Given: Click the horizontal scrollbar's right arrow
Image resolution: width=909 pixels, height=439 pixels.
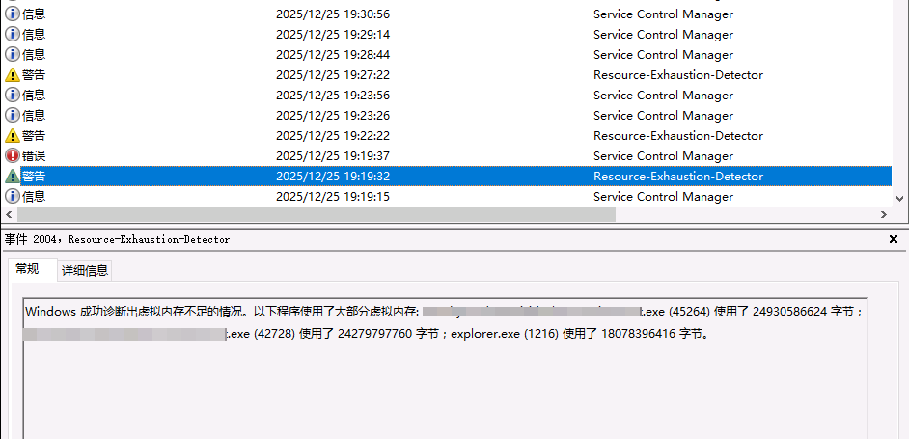Looking at the screenshot, I should tap(882, 214).
